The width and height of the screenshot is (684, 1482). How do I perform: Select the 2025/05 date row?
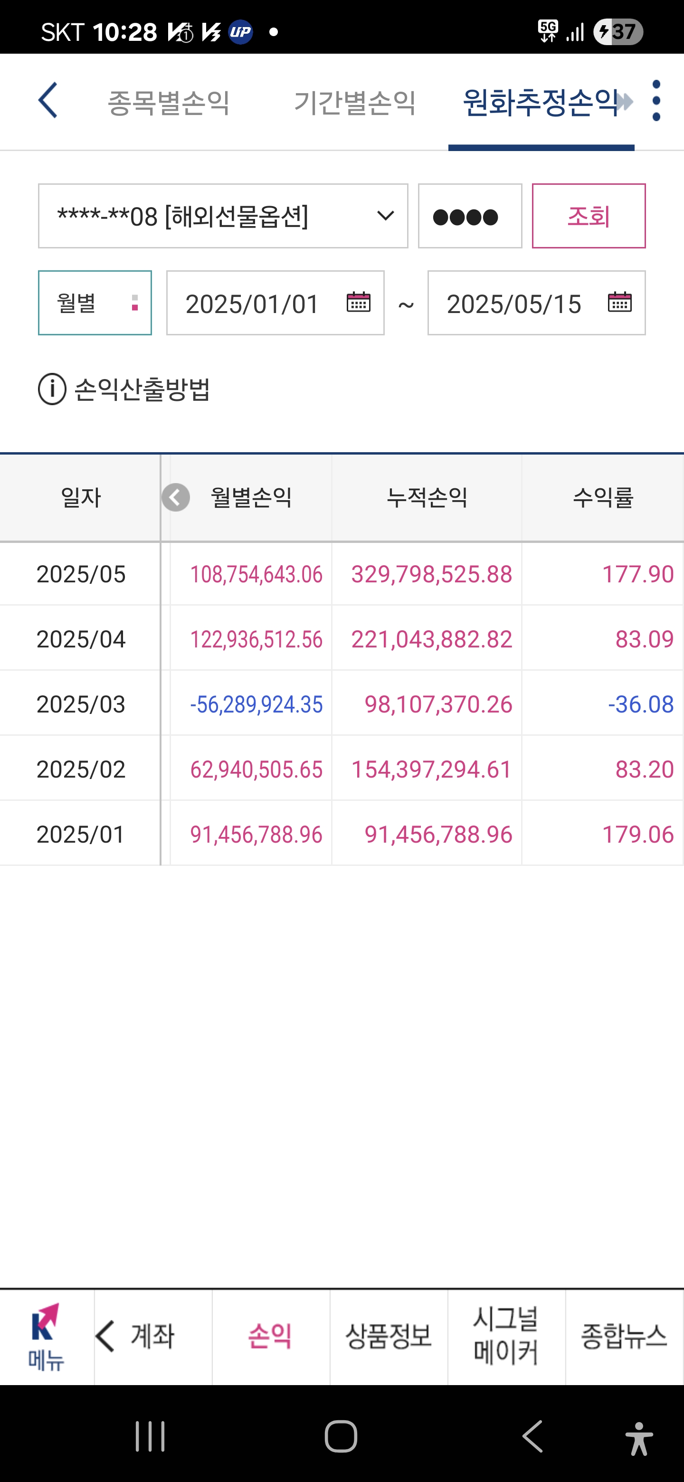click(81, 574)
